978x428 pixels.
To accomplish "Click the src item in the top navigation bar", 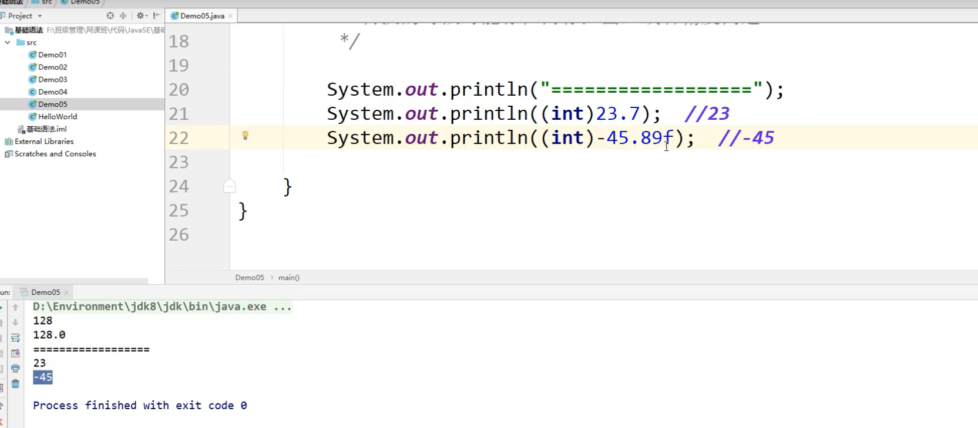I will point(42,2).
